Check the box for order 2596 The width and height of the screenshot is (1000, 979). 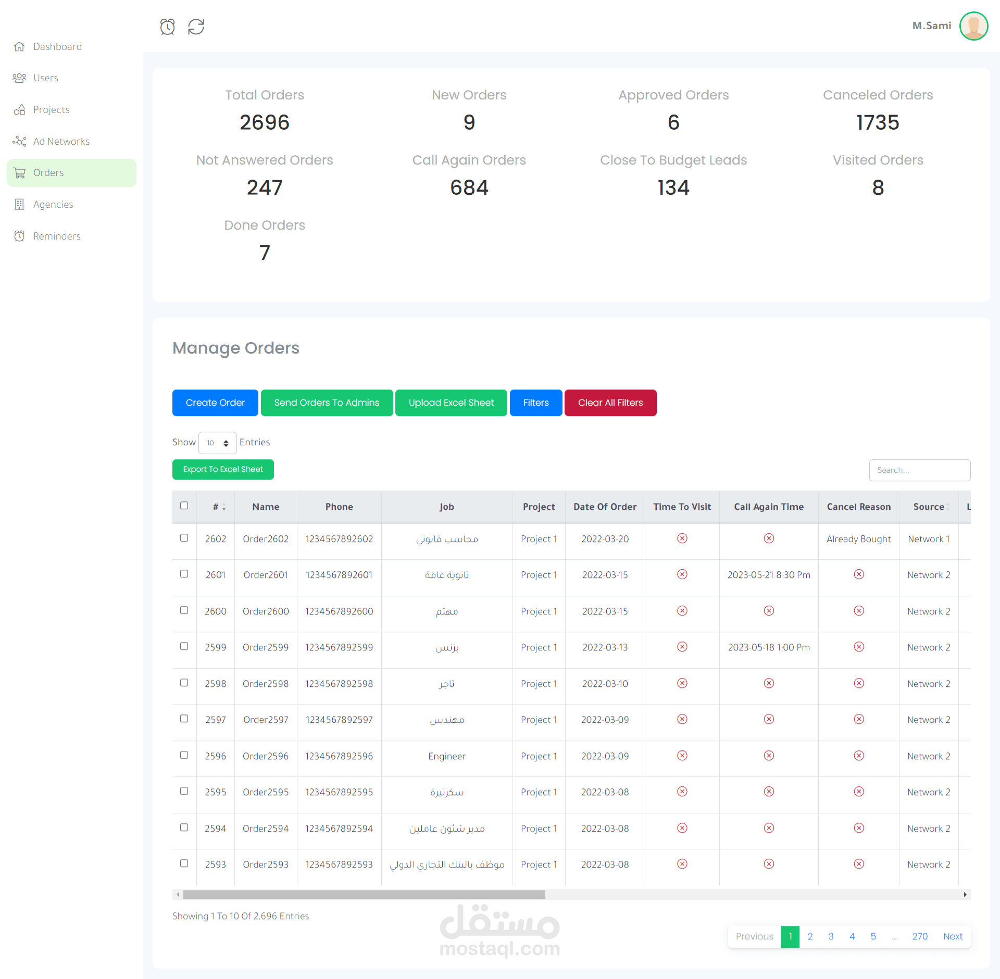(184, 755)
